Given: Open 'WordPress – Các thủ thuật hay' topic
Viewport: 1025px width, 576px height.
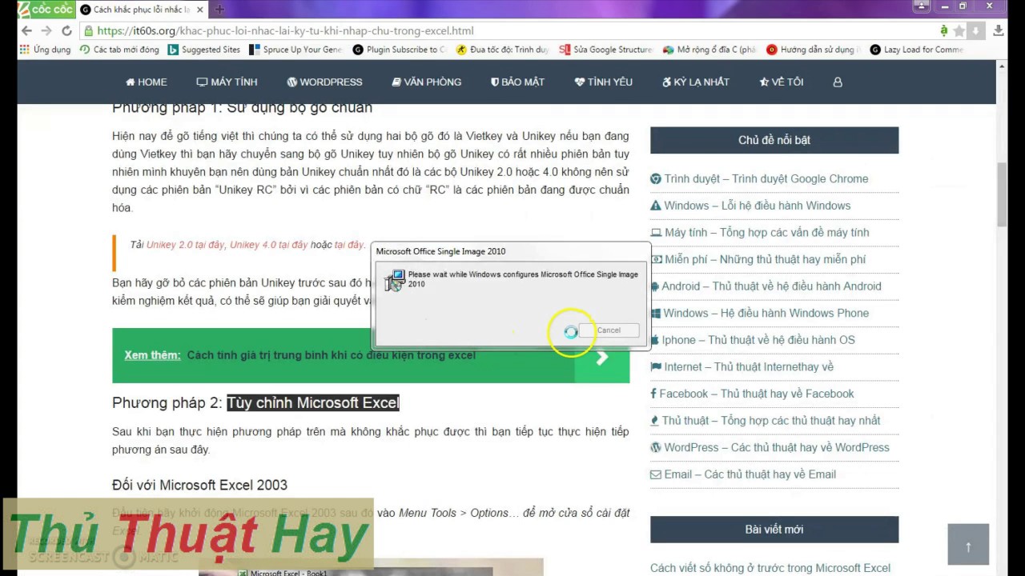Looking at the screenshot, I should click(x=770, y=447).
